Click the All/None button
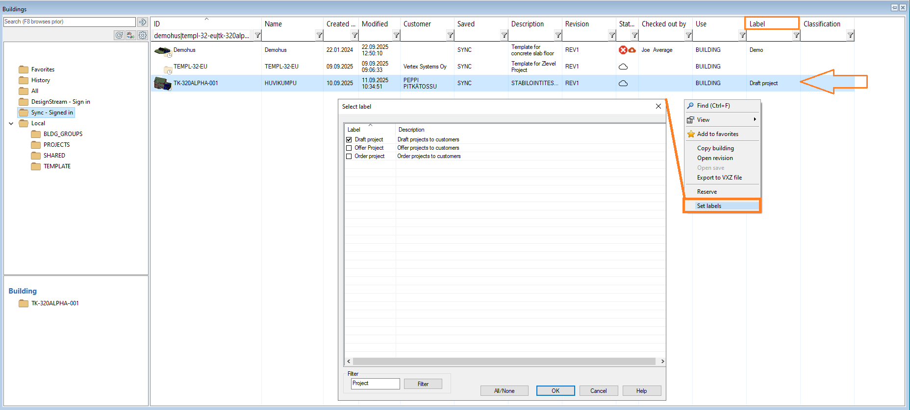This screenshot has height=410, width=910. coord(504,391)
